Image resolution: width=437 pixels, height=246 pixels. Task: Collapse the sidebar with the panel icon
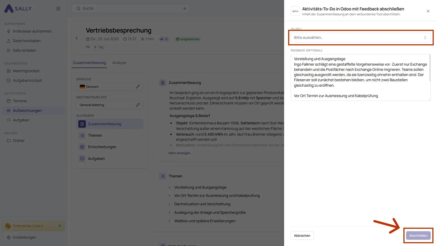(x=58, y=8)
